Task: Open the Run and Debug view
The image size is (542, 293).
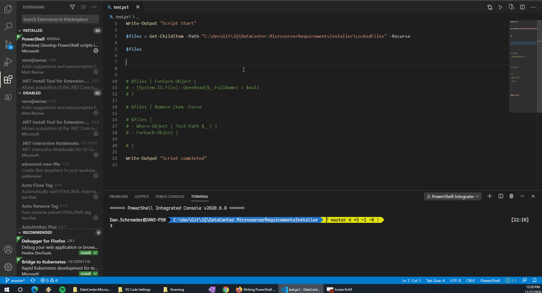Action: pyautogui.click(x=8, y=62)
